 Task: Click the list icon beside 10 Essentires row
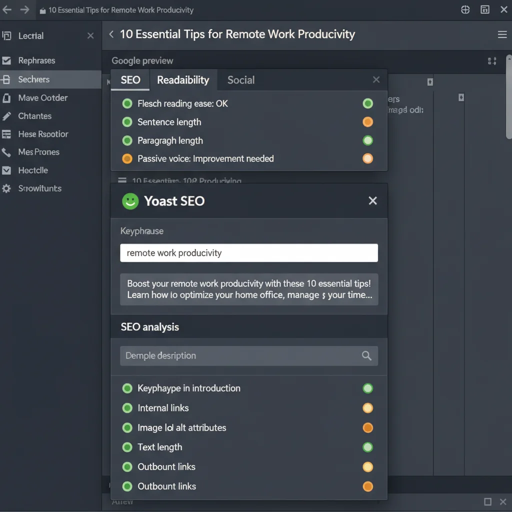[122, 180]
